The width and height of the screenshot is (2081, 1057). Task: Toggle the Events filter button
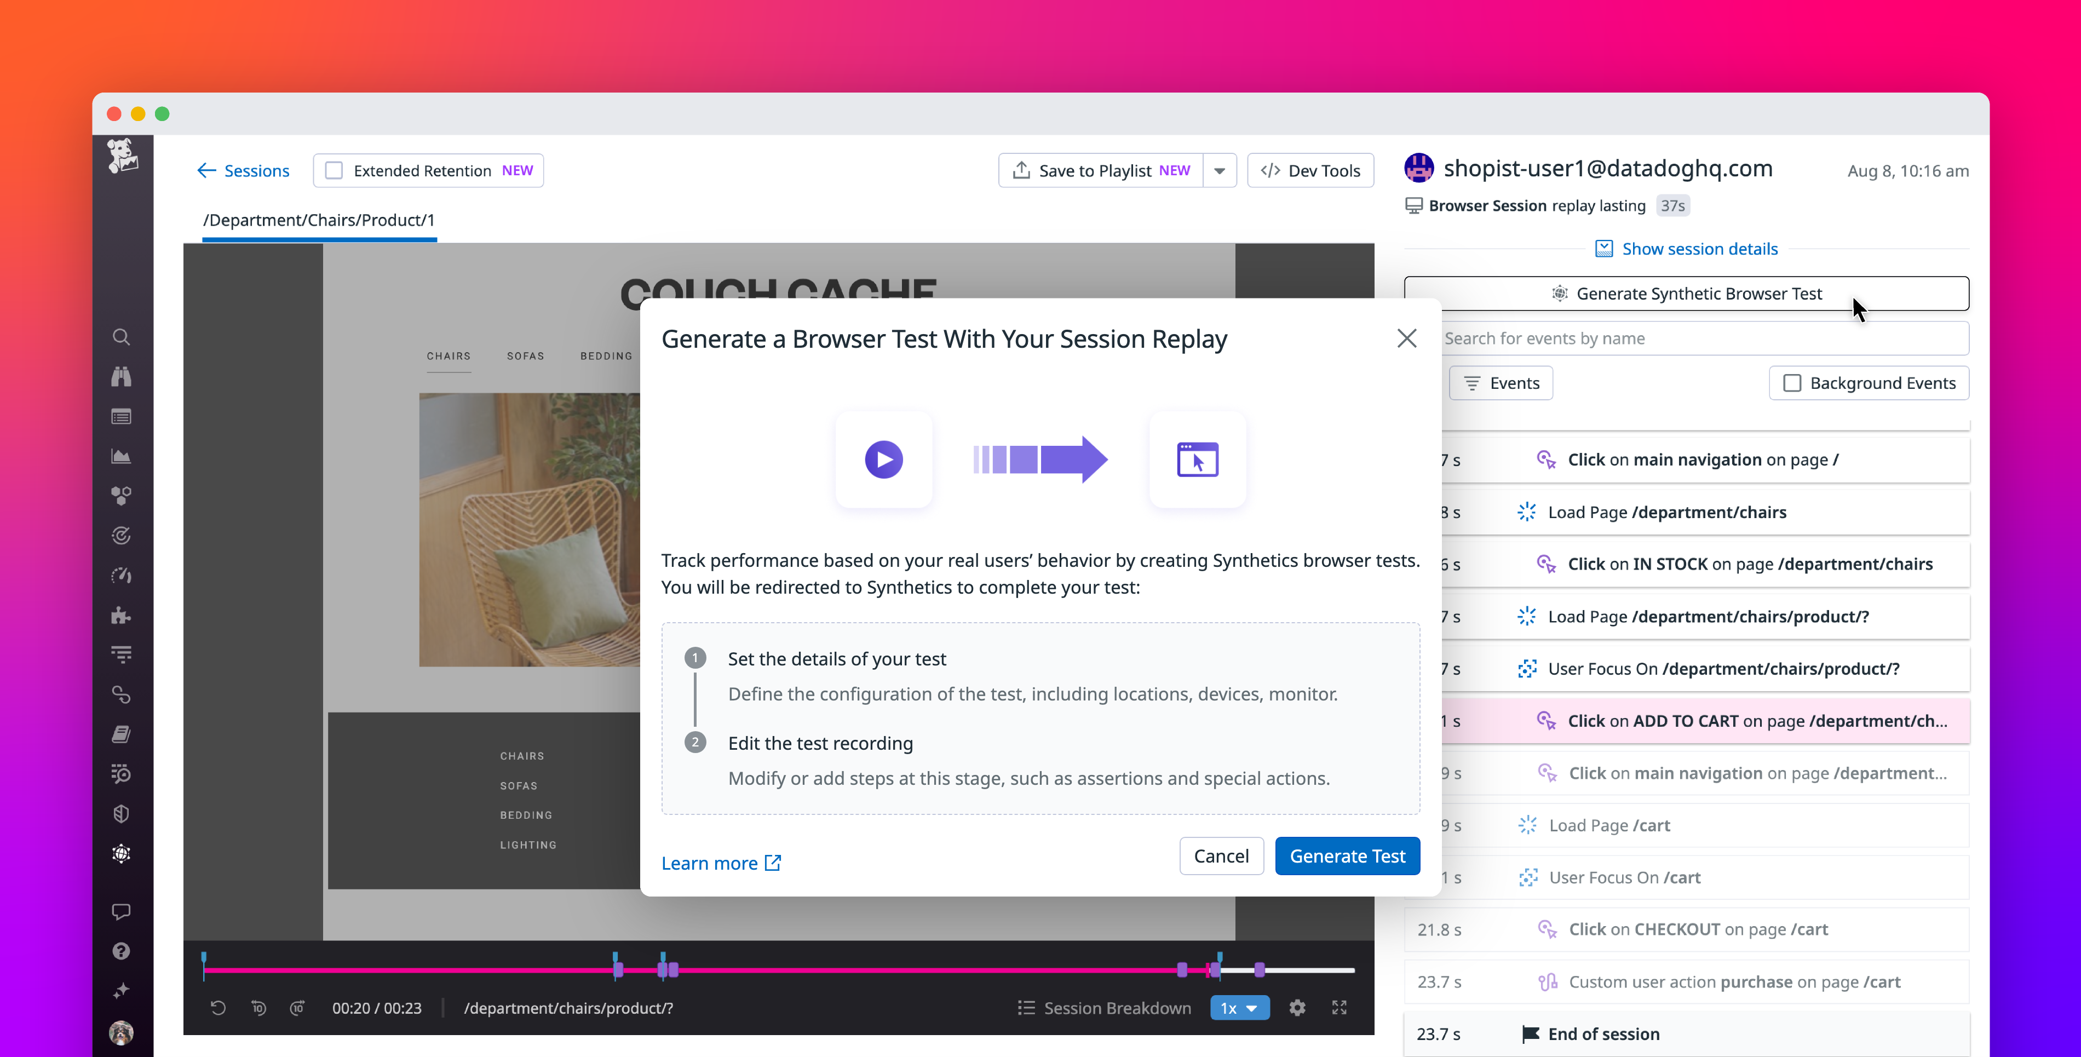coord(1501,382)
